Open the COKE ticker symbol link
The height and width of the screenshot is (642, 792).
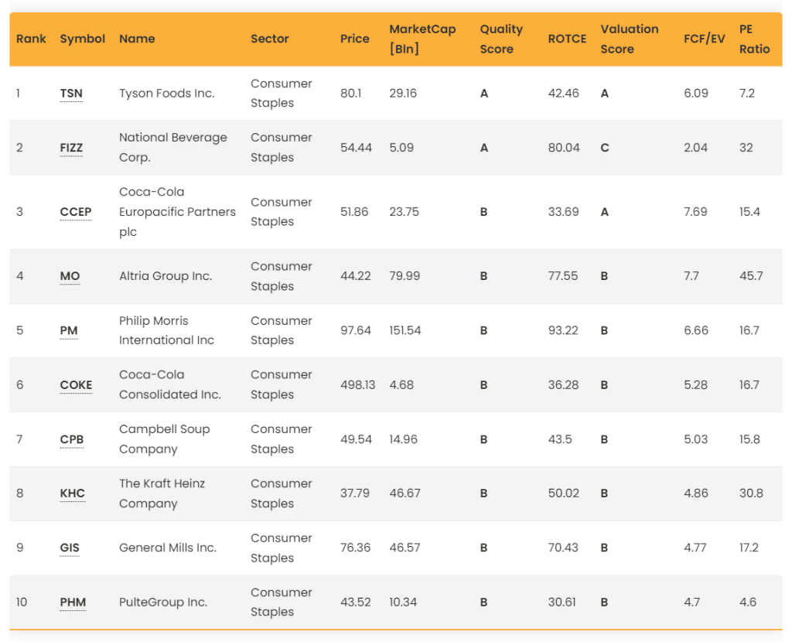[x=77, y=385]
